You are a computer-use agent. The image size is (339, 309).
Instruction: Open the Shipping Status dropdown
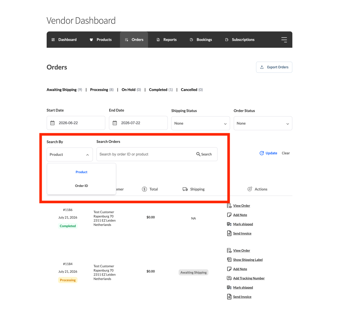200,123
